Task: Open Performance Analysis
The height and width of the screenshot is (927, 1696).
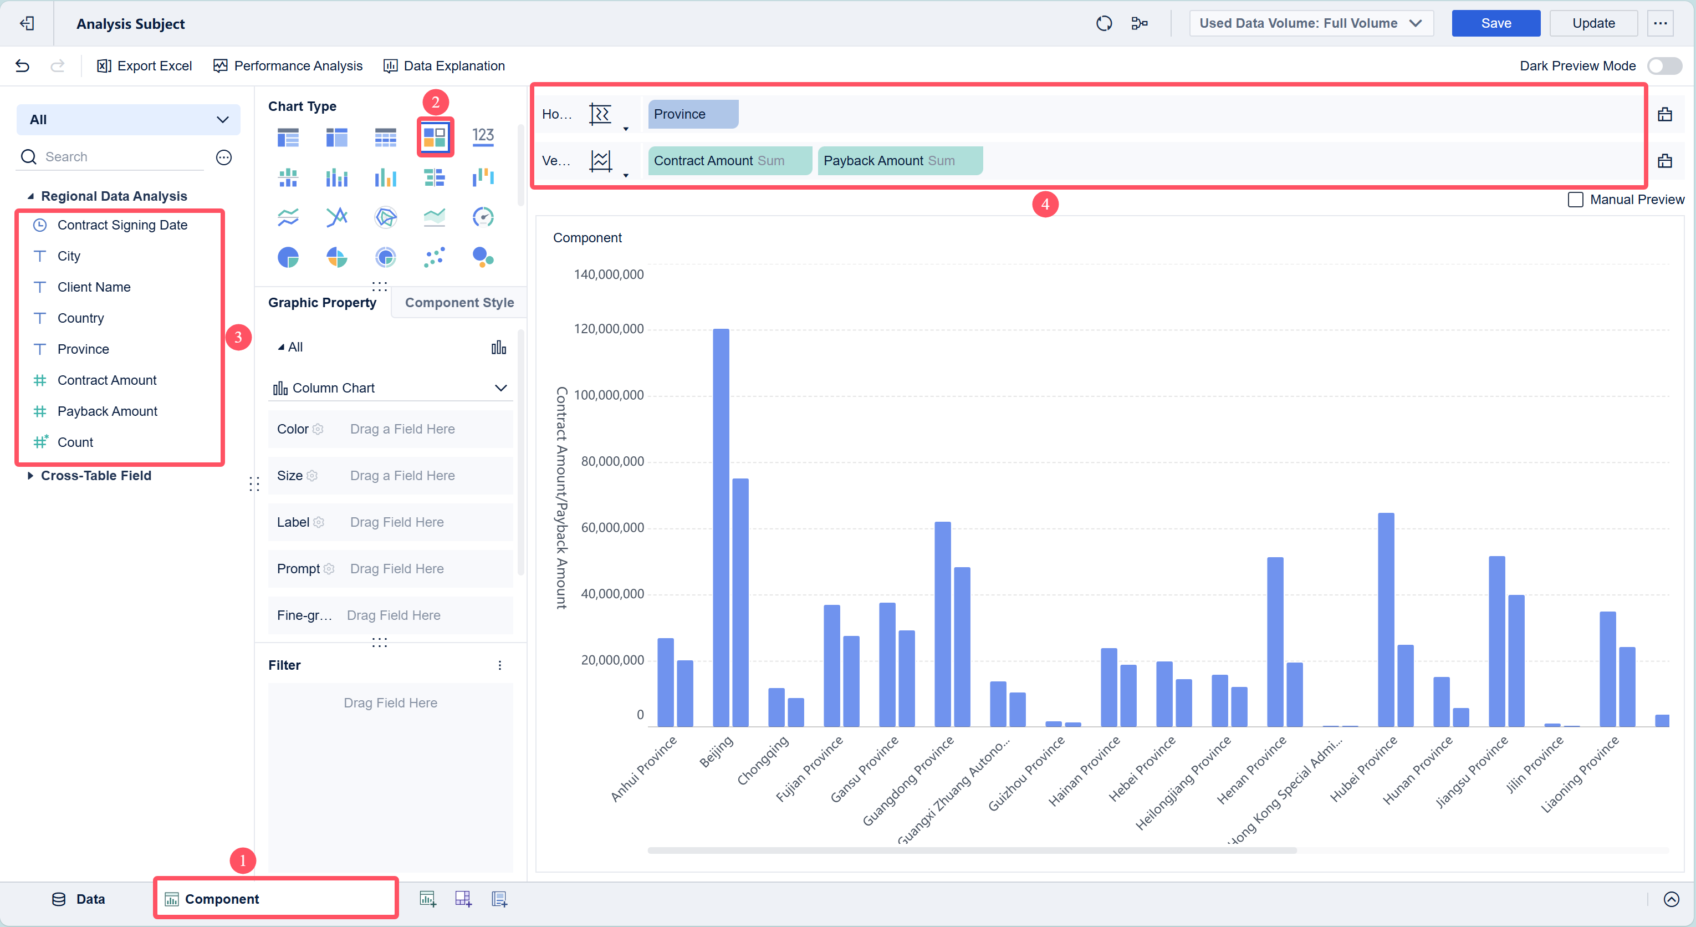Action: pyautogui.click(x=288, y=66)
